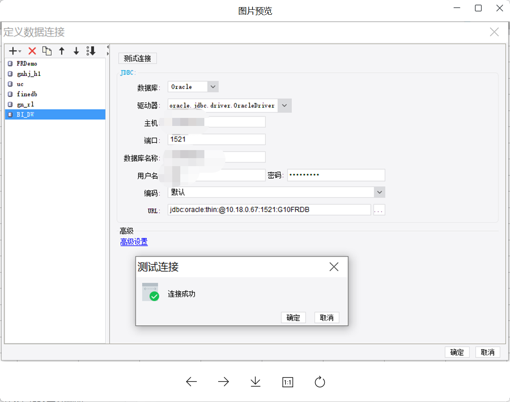Move connection down arrow icon
The image size is (510, 402).
pyautogui.click(x=76, y=51)
